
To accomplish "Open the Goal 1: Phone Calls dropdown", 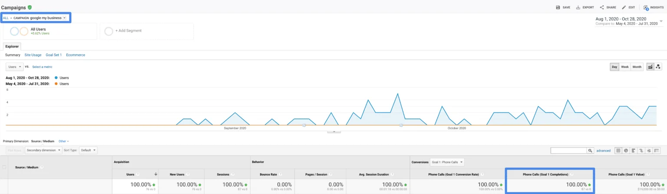I will pyautogui.click(x=447, y=162).
